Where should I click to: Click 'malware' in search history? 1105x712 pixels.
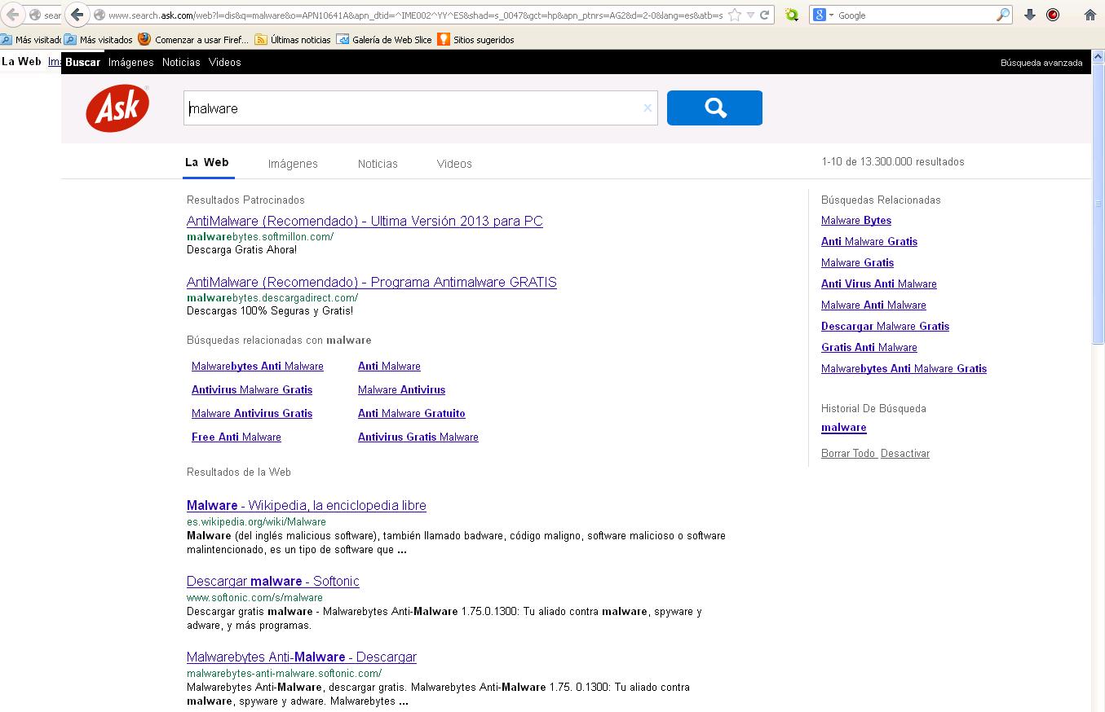pyautogui.click(x=843, y=428)
